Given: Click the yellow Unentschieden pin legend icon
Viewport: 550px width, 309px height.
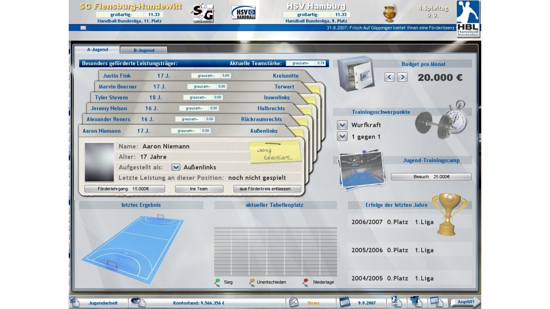Looking at the screenshot, I should click(252, 282).
